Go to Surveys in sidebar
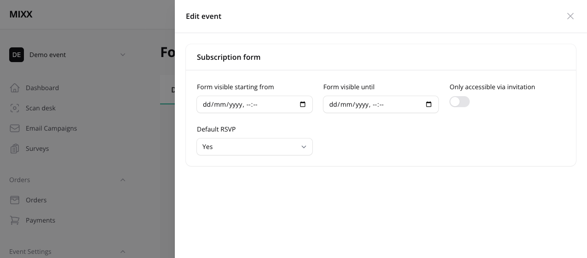 [x=37, y=149]
